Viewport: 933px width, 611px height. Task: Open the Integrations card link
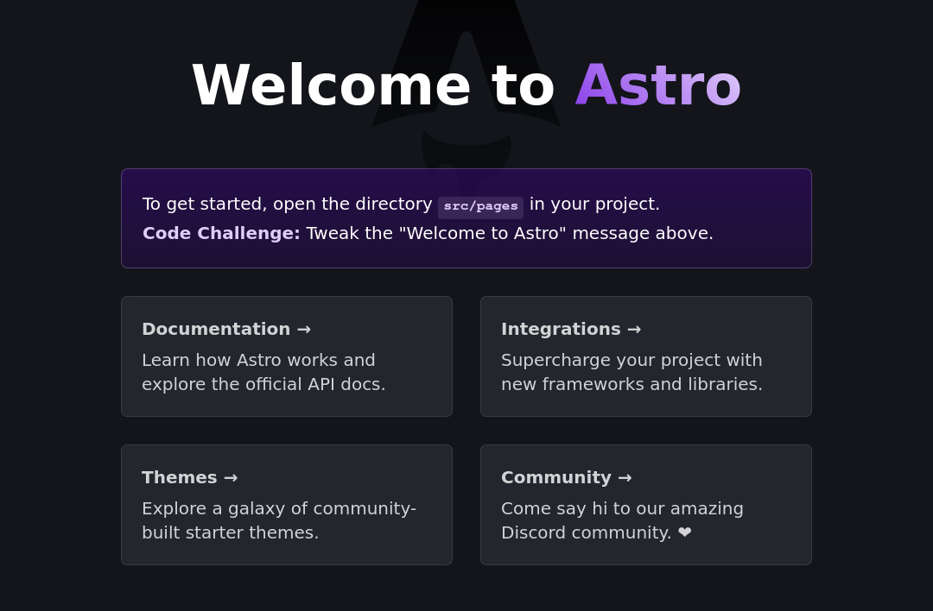tap(645, 356)
